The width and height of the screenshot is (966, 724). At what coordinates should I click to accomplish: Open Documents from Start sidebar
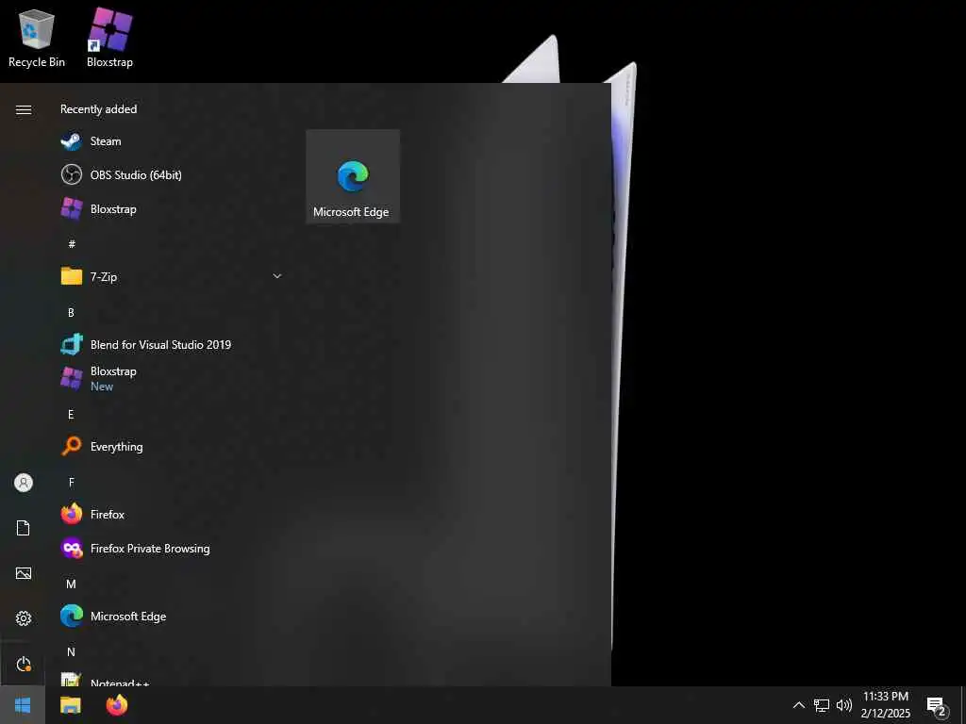coord(24,528)
